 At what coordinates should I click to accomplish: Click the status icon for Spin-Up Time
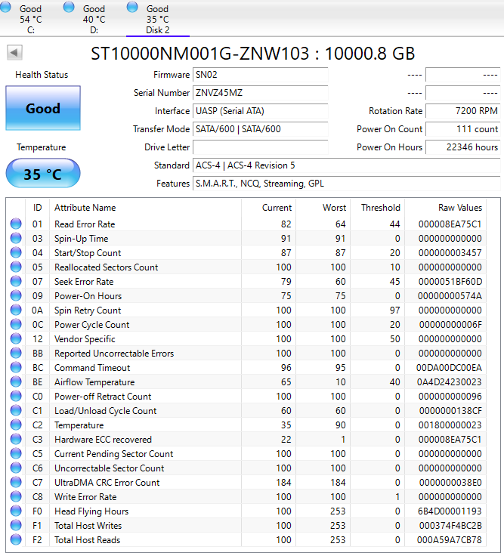click(x=16, y=238)
